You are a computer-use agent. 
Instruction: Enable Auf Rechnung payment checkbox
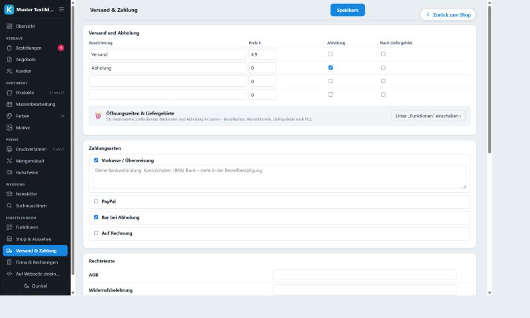[96, 233]
